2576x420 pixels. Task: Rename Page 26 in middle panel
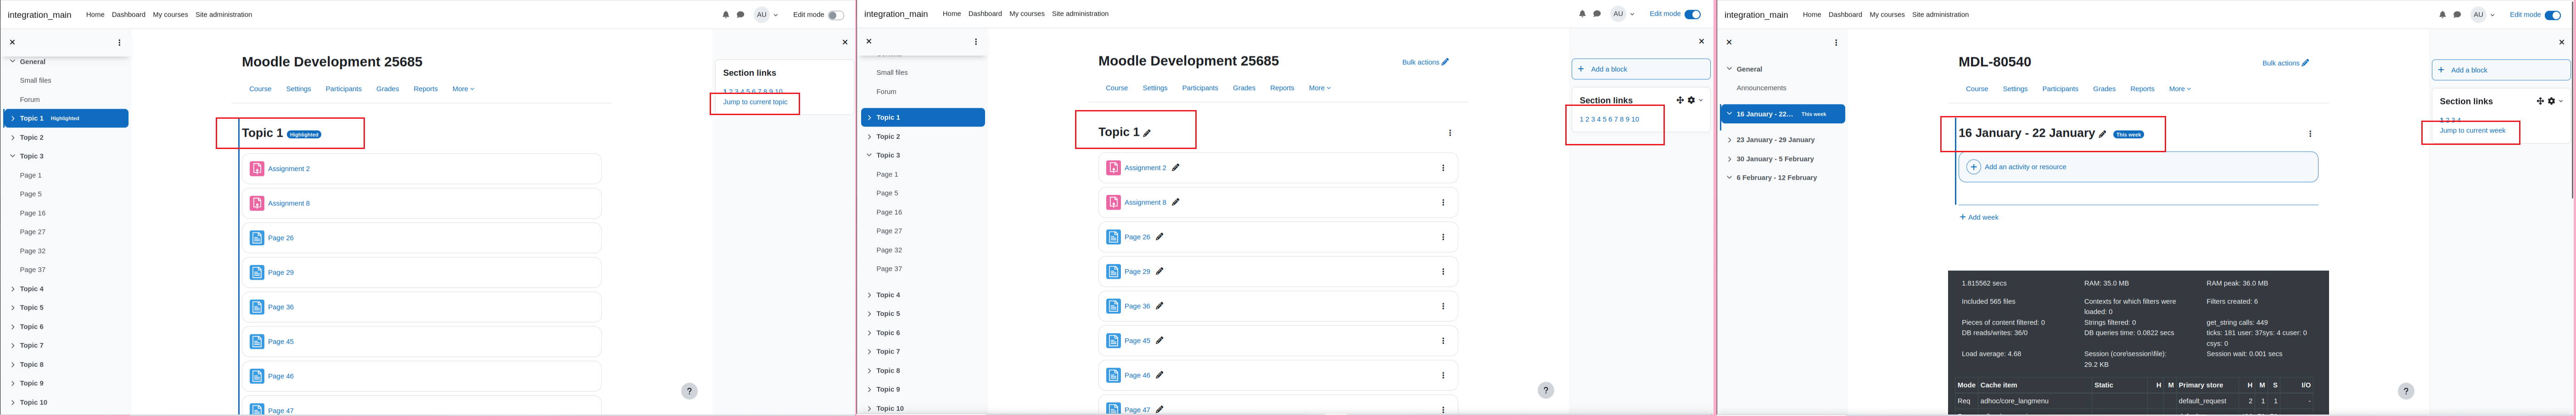pos(1160,237)
